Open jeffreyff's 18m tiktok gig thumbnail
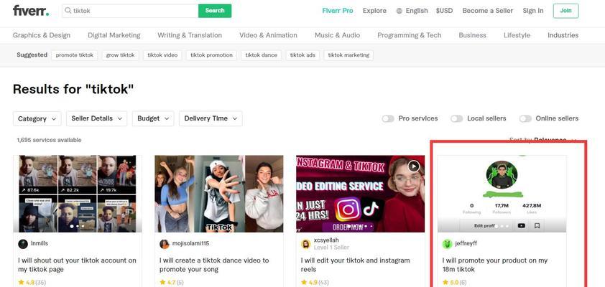The height and width of the screenshot is (287, 605). click(502, 194)
